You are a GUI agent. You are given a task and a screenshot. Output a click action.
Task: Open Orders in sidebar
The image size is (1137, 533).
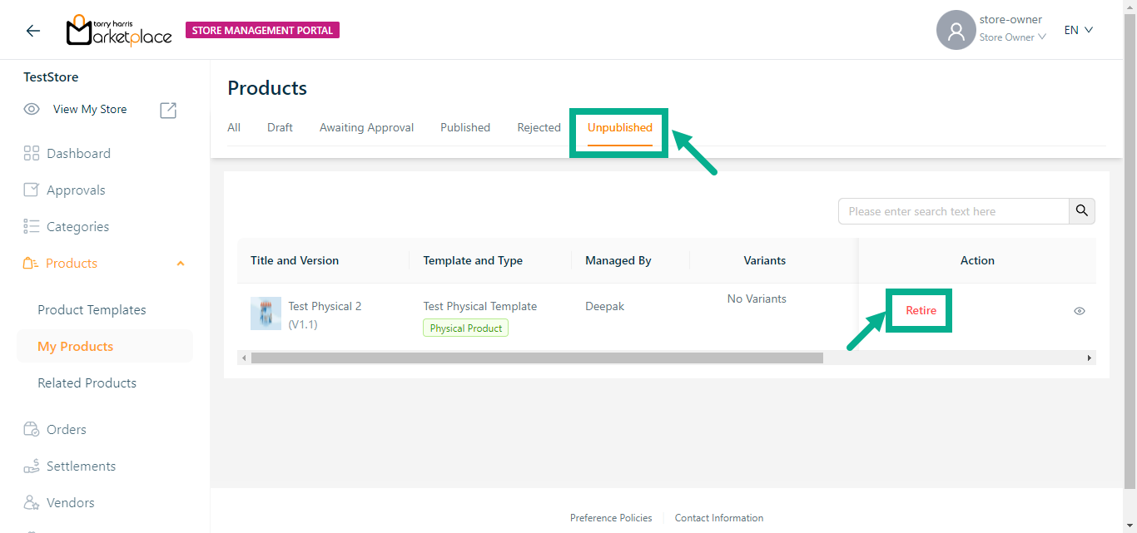click(x=66, y=430)
